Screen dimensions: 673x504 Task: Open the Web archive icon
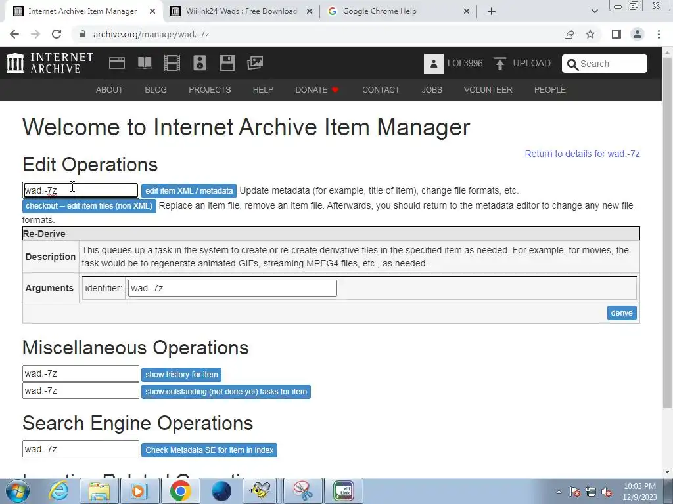click(x=117, y=63)
